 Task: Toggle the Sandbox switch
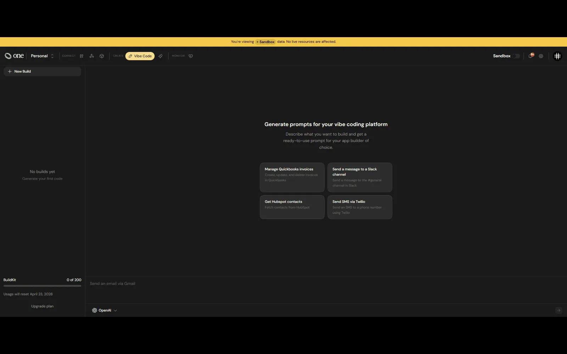tap(516, 56)
